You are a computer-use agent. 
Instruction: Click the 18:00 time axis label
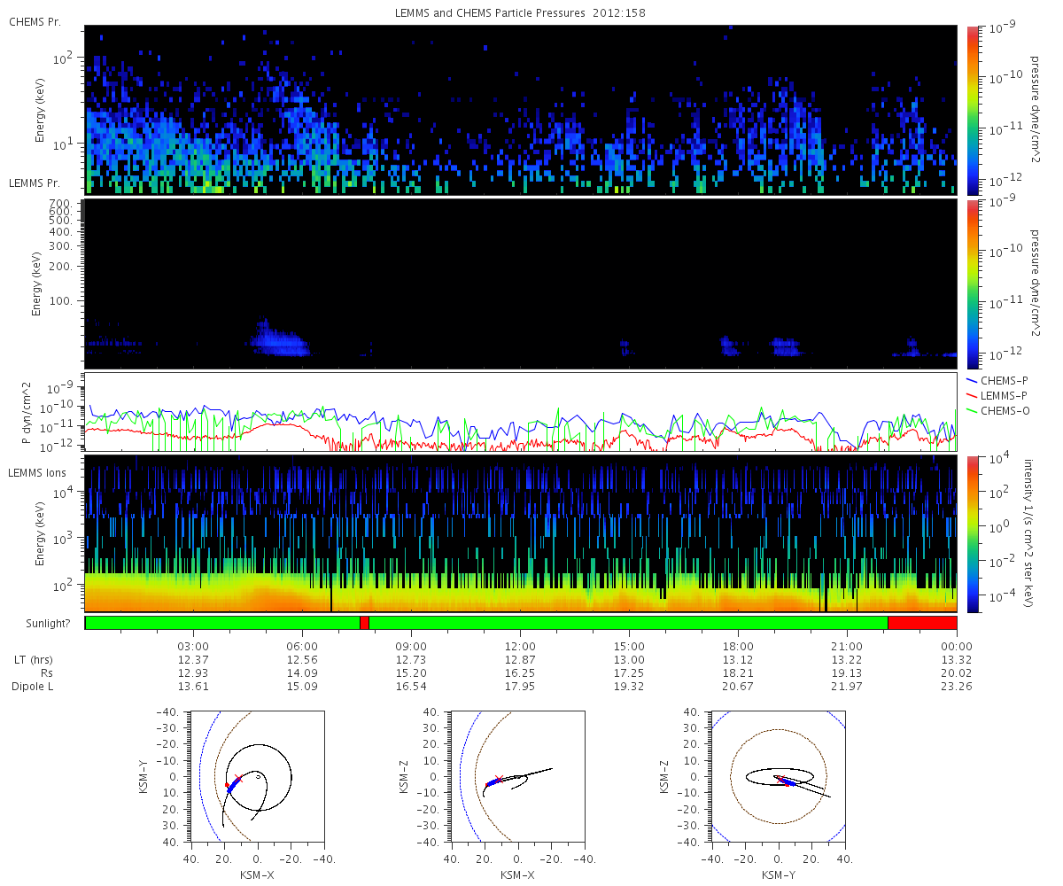point(739,646)
